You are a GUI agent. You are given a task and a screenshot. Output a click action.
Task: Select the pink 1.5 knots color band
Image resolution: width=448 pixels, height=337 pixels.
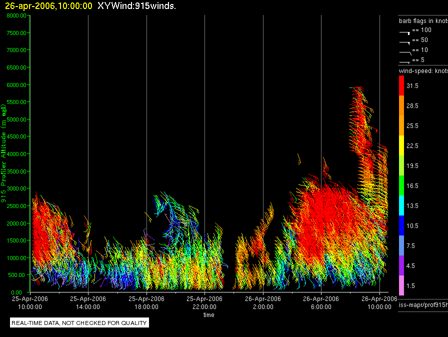point(401,285)
